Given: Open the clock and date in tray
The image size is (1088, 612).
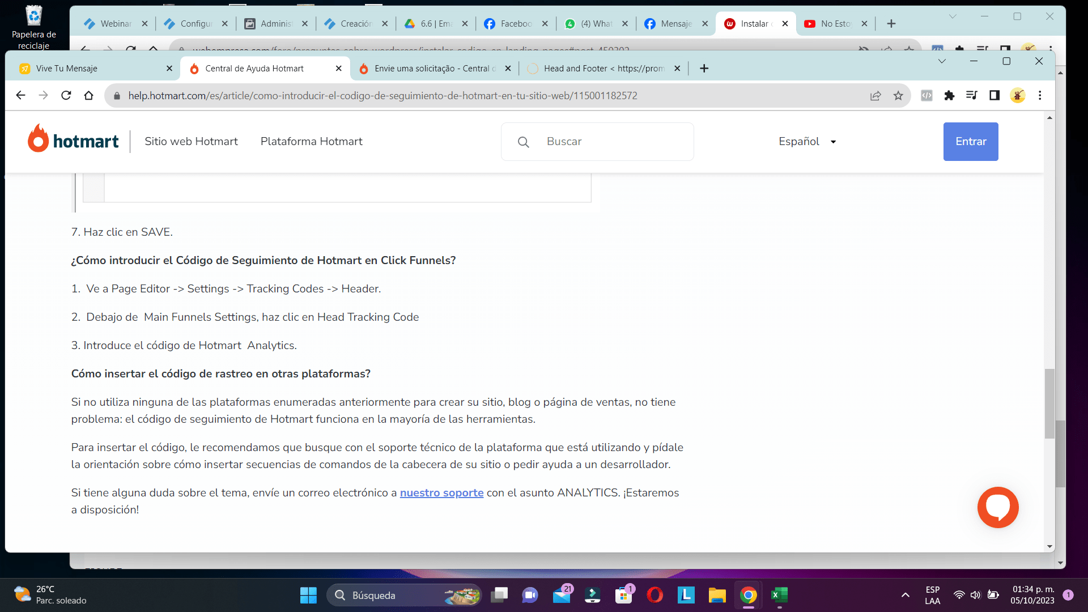Looking at the screenshot, I should tap(1033, 595).
